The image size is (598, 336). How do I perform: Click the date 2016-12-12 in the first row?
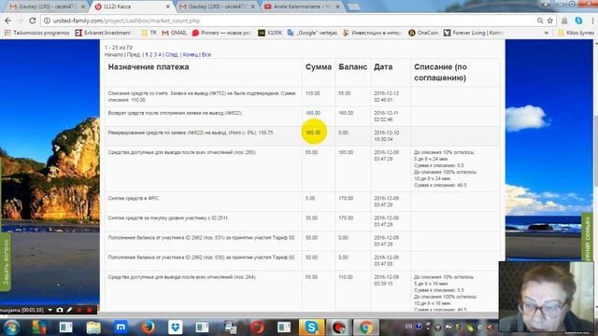386,93
